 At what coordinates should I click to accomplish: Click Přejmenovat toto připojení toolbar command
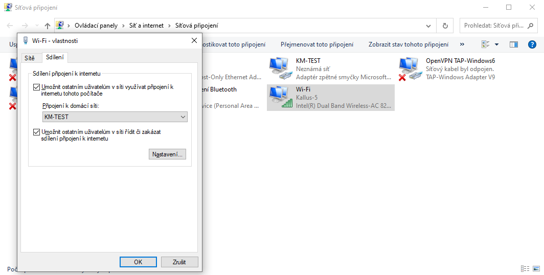click(317, 44)
